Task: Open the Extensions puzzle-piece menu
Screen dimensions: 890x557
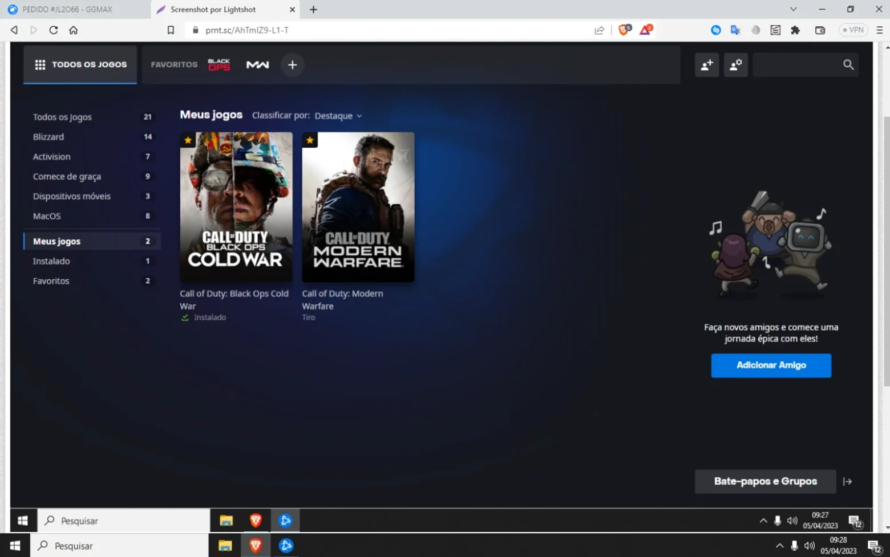Action: 795,30
